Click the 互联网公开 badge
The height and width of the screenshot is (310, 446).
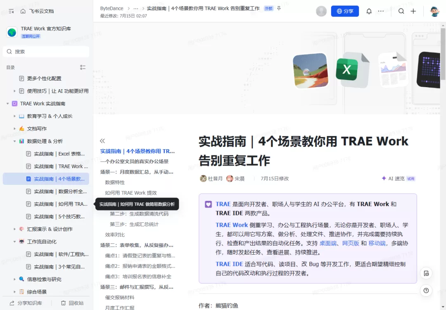point(31,36)
